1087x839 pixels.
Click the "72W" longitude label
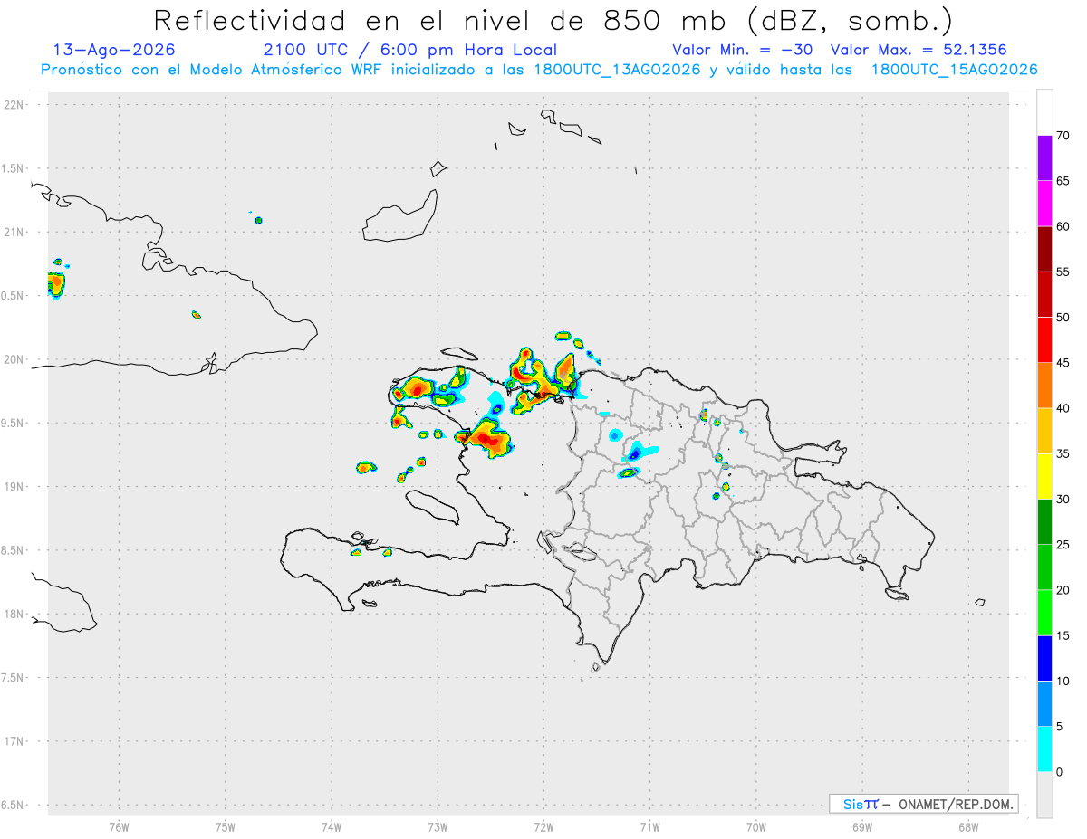(x=543, y=826)
